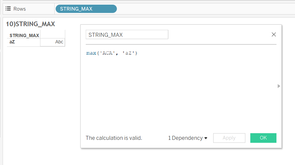Close the calculation editor dialog

274,34
